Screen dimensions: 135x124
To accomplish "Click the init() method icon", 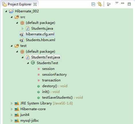I will pyautogui.click(x=38, y=92).
